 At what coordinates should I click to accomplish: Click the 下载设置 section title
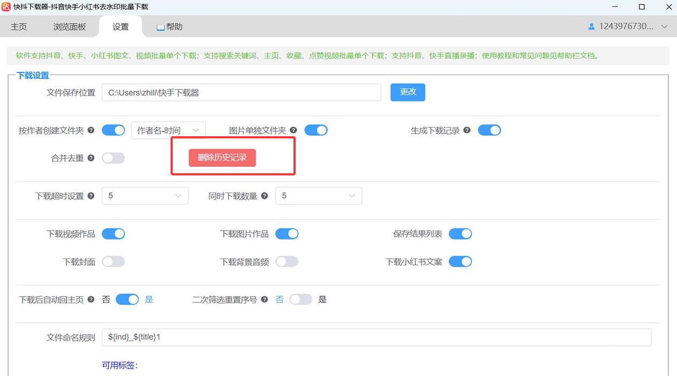tap(33, 76)
